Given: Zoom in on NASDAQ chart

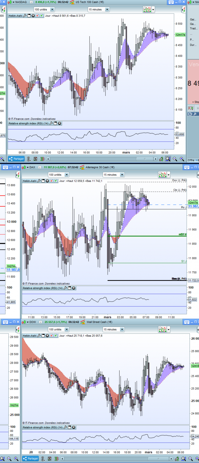Looking at the screenshot, I should pyautogui.click(x=182, y=159).
